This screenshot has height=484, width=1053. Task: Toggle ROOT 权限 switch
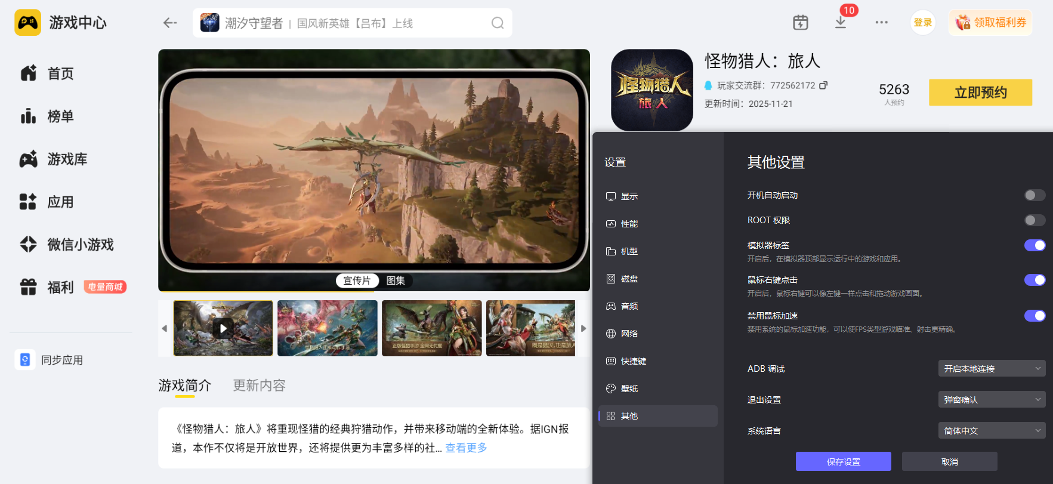click(x=1035, y=220)
